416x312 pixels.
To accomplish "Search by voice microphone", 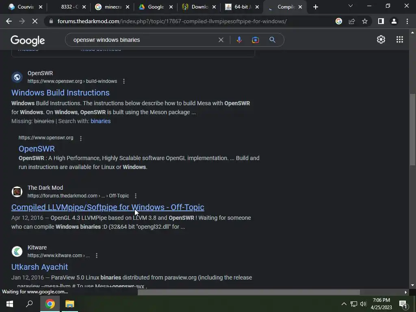I will pos(239,40).
